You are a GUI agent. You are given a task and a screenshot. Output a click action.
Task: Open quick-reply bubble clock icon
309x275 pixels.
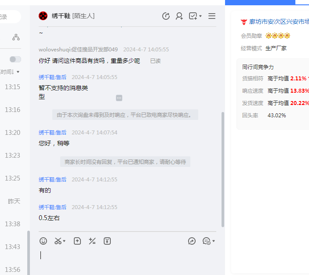[207, 241]
